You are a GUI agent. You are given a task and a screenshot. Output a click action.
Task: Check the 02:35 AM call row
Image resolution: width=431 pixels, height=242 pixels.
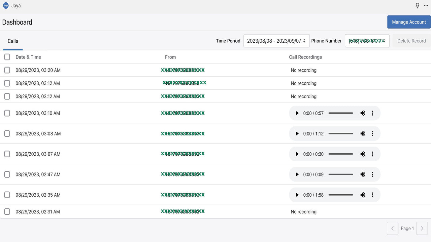(7, 195)
